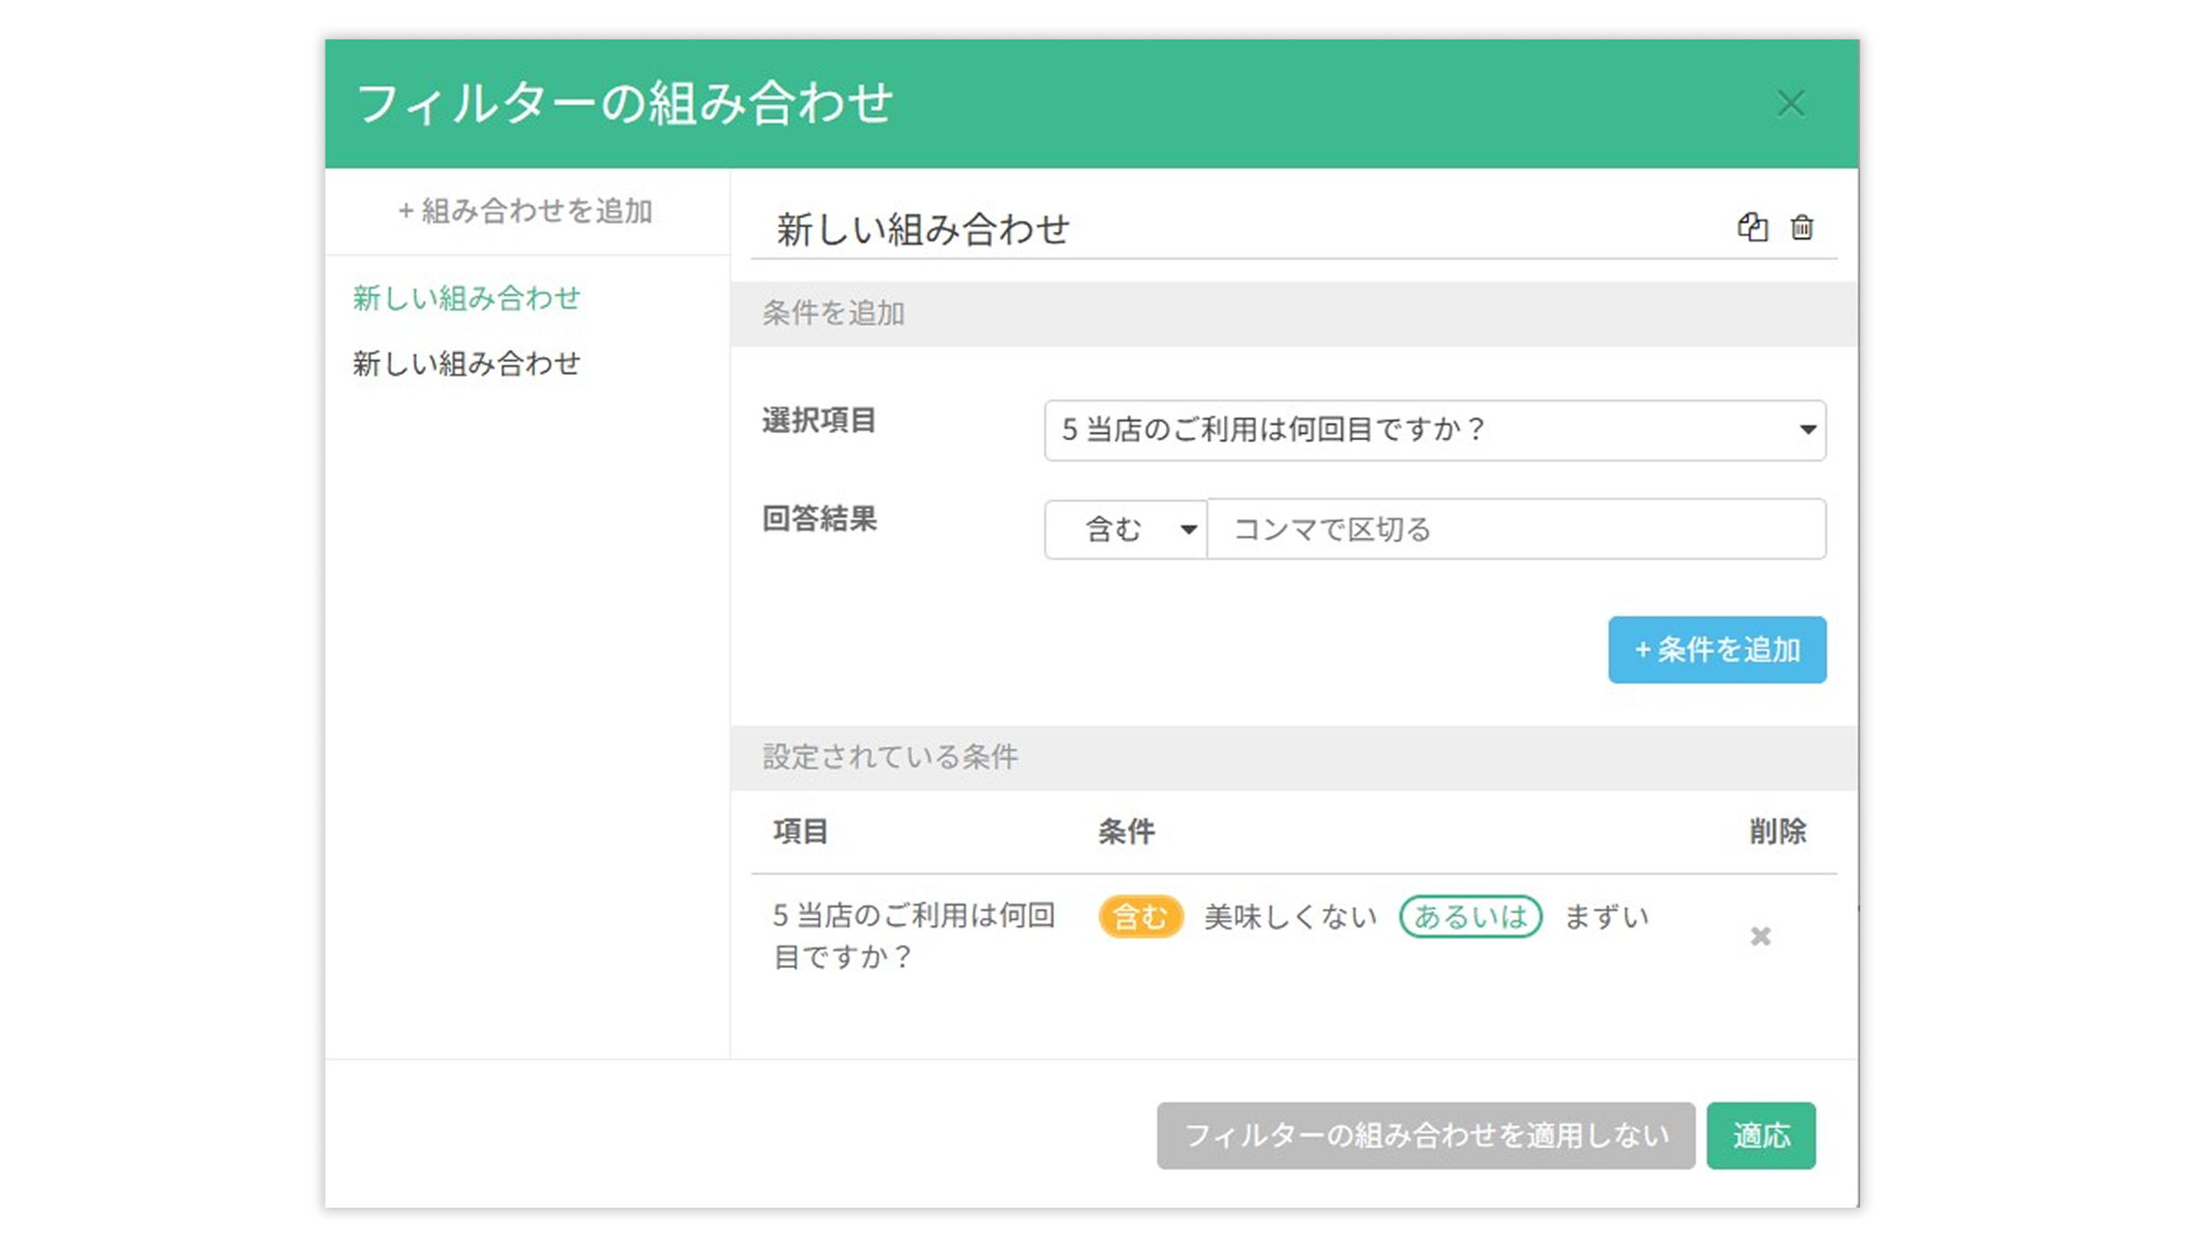Image resolution: width=2185 pixels, height=1247 pixels.
Task: Click the まずい condition value
Action: (x=1606, y=917)
